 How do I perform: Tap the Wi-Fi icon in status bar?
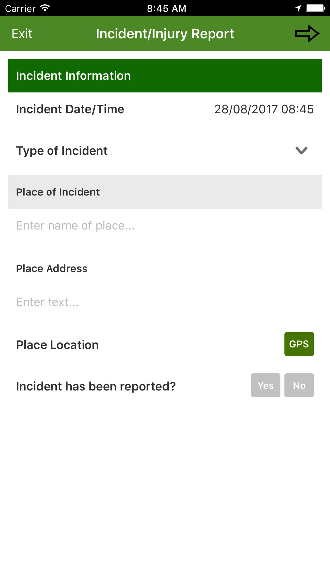(x=45, y=8)
